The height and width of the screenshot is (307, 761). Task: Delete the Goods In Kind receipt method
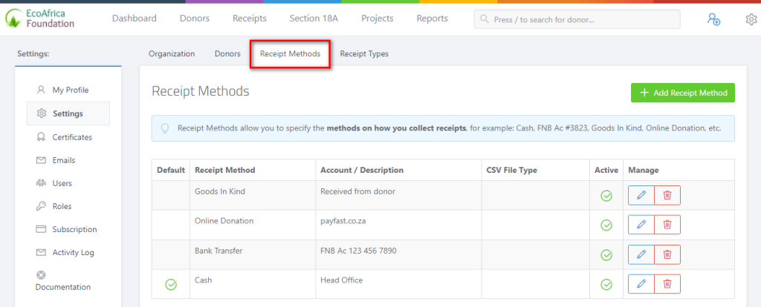click(667, 195)
